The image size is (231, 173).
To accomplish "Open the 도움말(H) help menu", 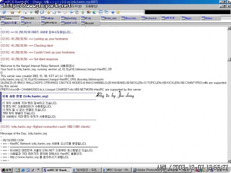I will [x=91, y=6].
